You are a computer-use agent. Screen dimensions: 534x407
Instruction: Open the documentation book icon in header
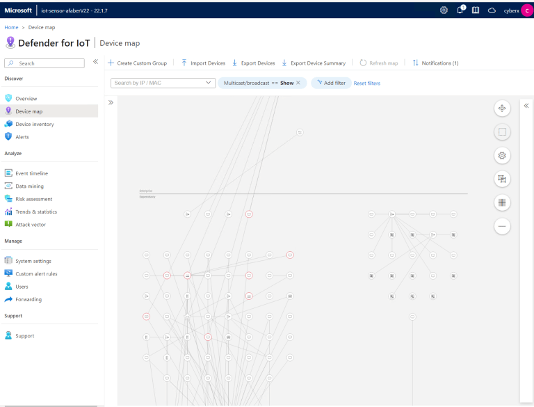476,10
